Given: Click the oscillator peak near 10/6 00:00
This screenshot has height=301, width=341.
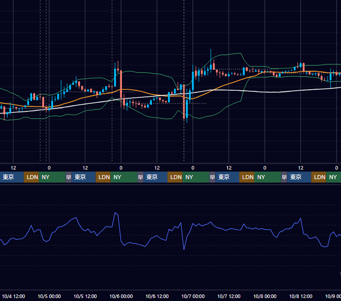Looking at the screenshot, I should (115, 213).
